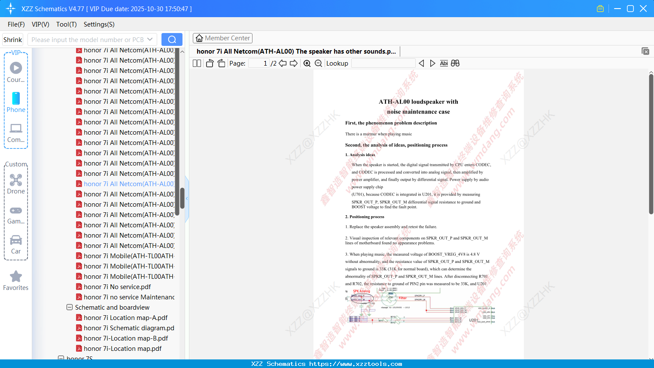
Task: Select the Computer category
Action: tap(16, 133)
